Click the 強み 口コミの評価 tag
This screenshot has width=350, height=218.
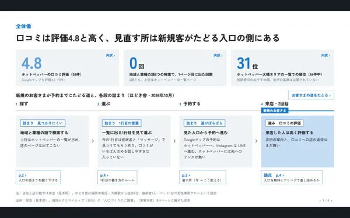pyautogui.click(x=285, y=123)
